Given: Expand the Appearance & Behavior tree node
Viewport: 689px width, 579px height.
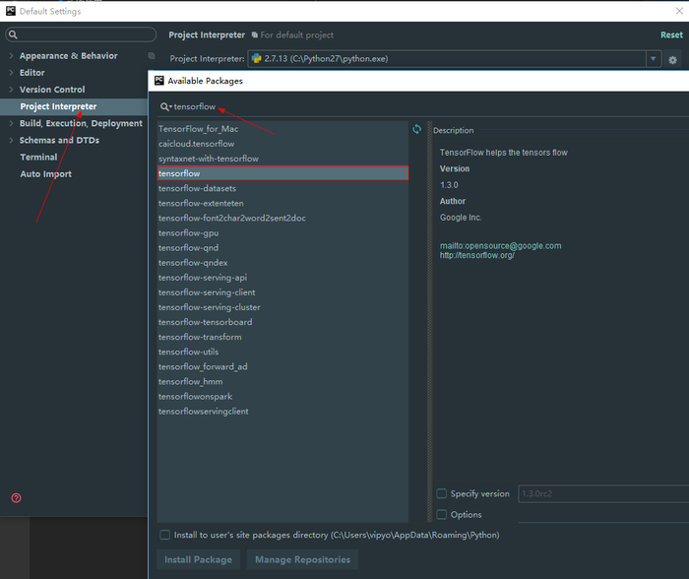Looking at the screenshot, I should (11, 56).
